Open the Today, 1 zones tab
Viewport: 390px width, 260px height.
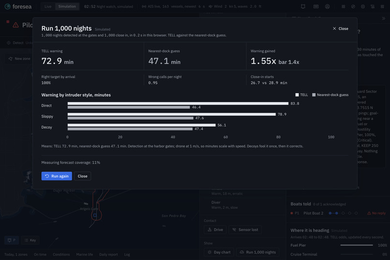click(x=16, y=255)
